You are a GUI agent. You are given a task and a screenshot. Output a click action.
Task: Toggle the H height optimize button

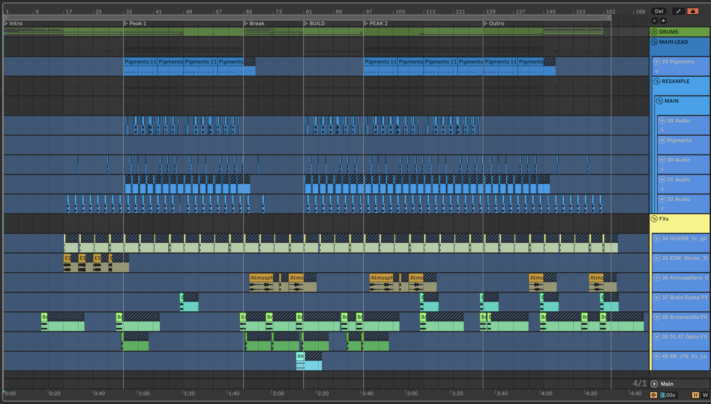(x=696, y=395)
